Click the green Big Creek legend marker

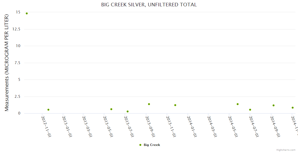tap(140, 145)
